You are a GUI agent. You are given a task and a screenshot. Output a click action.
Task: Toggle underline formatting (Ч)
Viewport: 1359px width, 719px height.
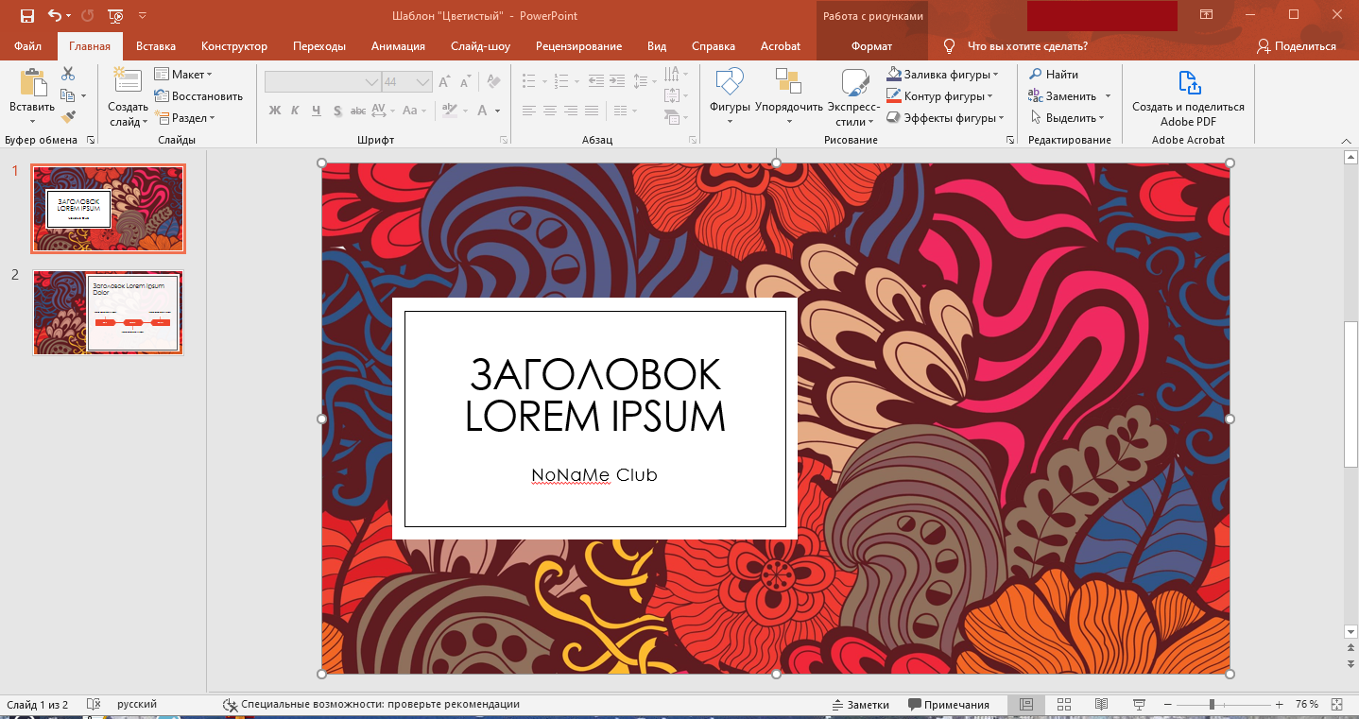tap(316, 111)
